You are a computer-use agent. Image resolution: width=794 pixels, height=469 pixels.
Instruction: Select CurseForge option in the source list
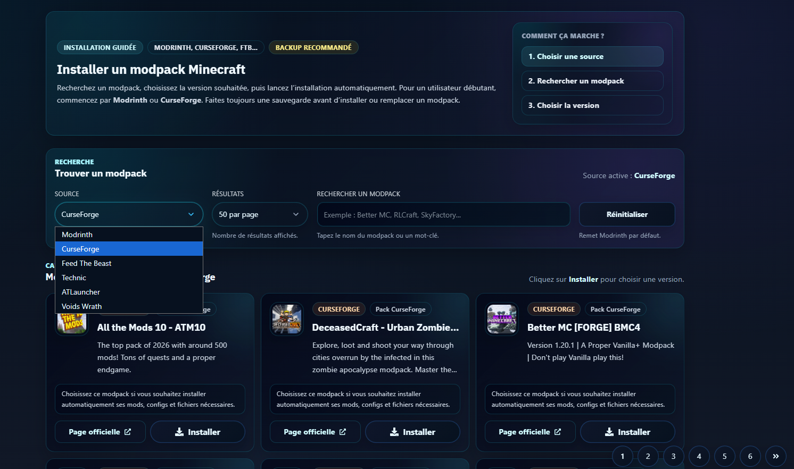(129, 249)
